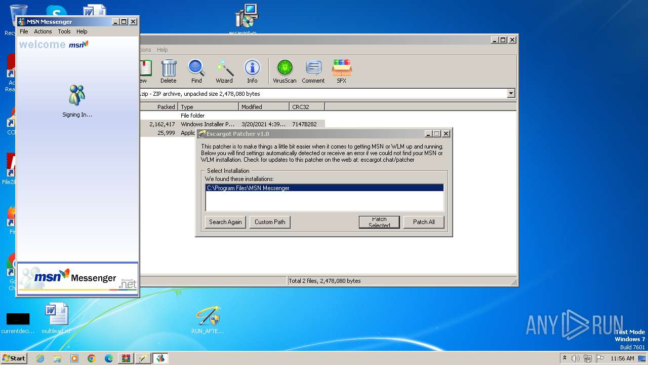Select the 25,999 packed size row
This screenshot has width=648, height=365.
click(168, 133)
